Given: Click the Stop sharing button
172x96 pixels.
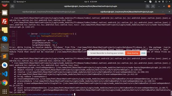Looking at the screenshot, I should click(x=132, y=53).
